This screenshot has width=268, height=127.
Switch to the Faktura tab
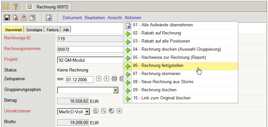tap(53, 30)
